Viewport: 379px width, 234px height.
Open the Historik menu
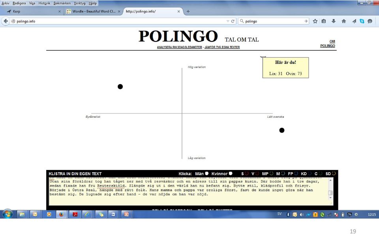point(45,3)
